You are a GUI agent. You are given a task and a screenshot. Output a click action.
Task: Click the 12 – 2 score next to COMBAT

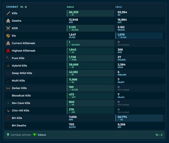coord(23,7)
